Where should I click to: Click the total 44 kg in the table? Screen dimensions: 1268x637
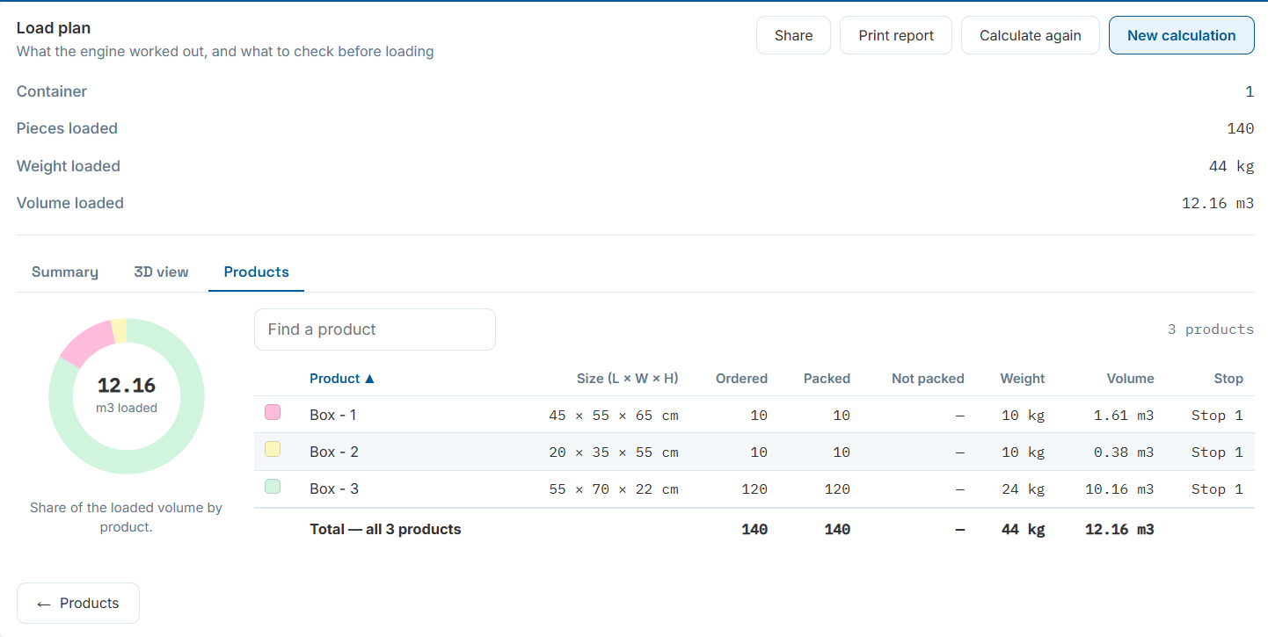1024,529
